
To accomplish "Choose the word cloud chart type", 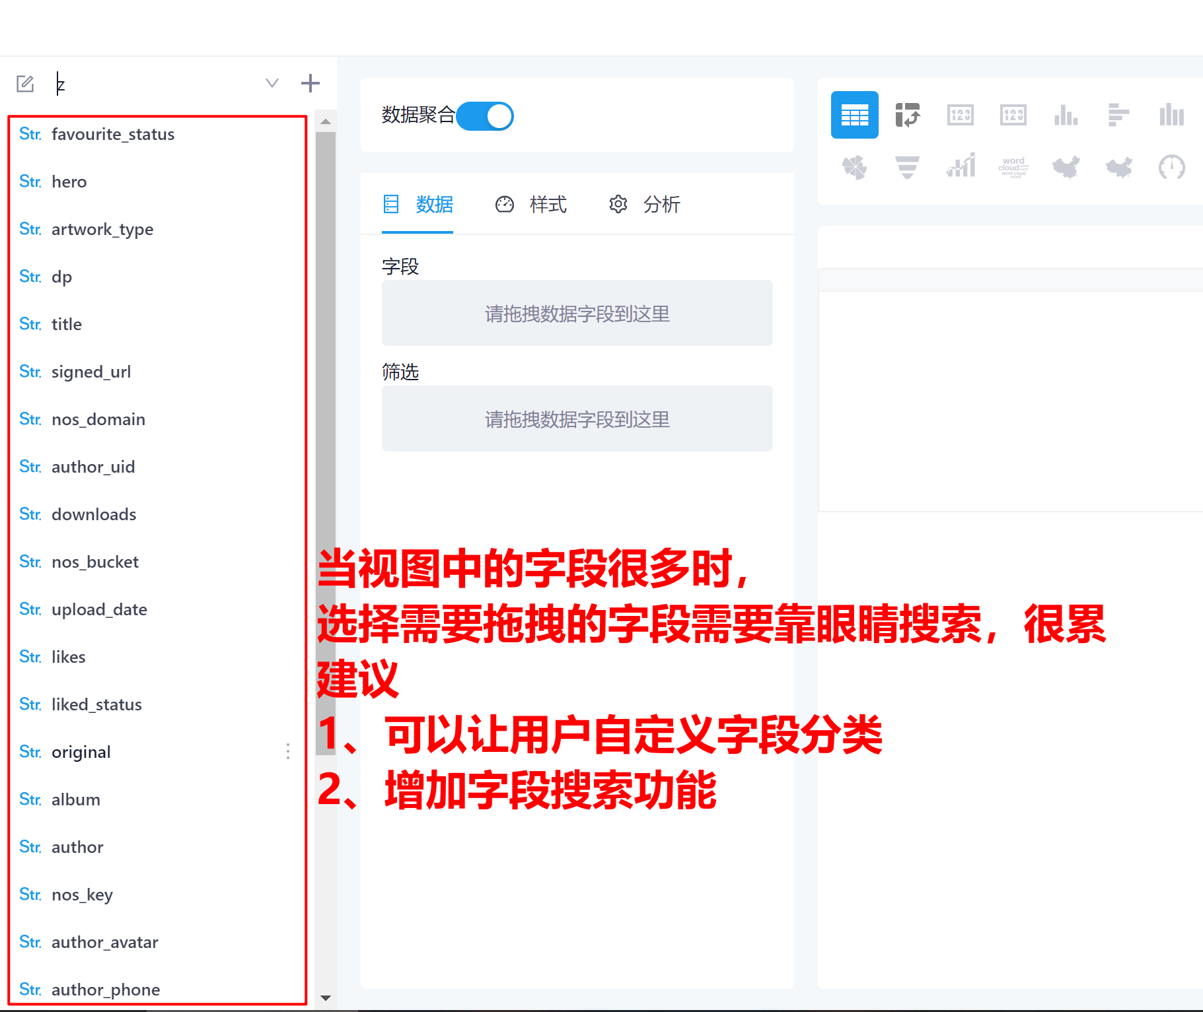I will 1013,167.
